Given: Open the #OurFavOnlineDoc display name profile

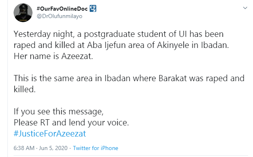Looking at the screenshot, I should [62, 9].
